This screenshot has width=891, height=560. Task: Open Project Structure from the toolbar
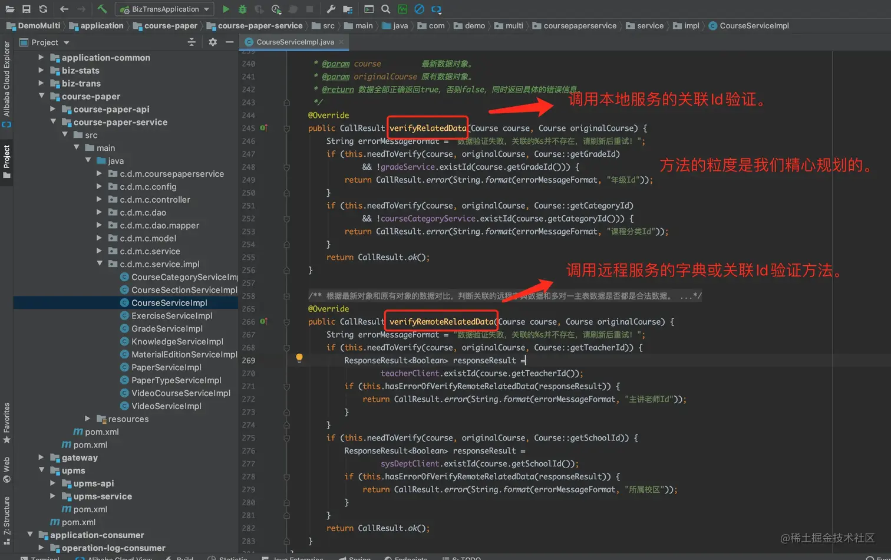click(x=348, y=9)
